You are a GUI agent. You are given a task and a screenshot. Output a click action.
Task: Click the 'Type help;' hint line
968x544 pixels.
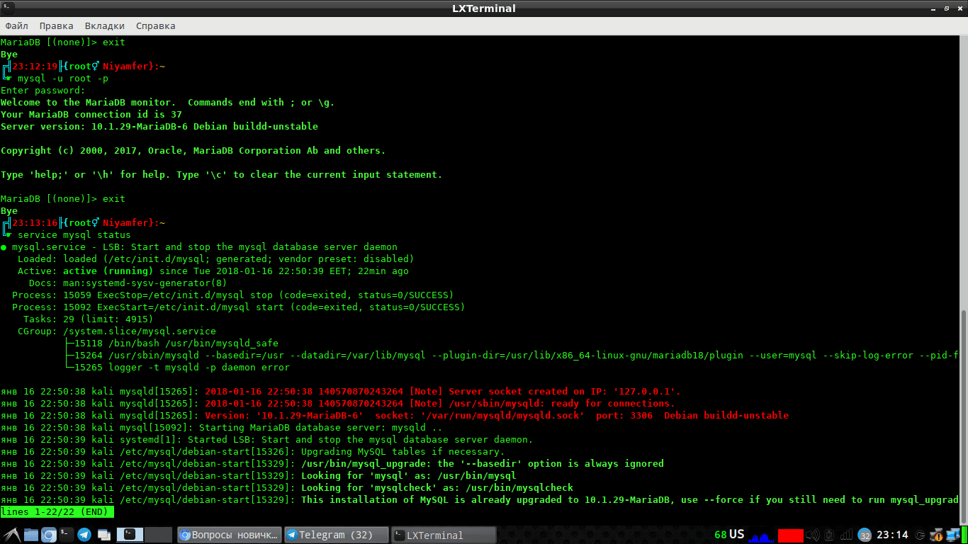222,175
